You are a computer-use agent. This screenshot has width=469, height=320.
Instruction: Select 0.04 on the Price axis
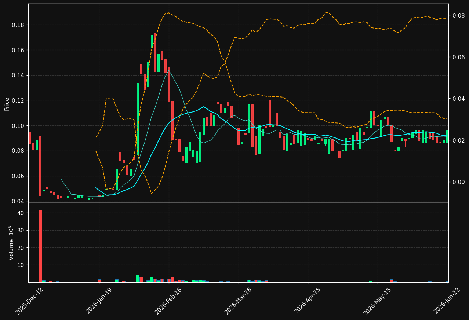18,201
